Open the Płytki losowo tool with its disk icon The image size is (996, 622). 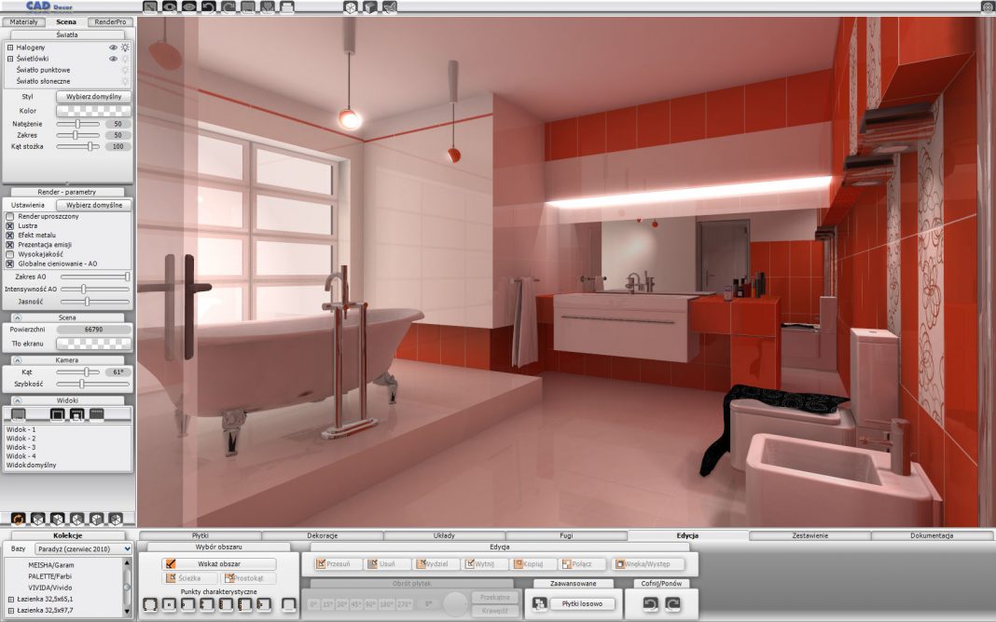coord(540,603)
